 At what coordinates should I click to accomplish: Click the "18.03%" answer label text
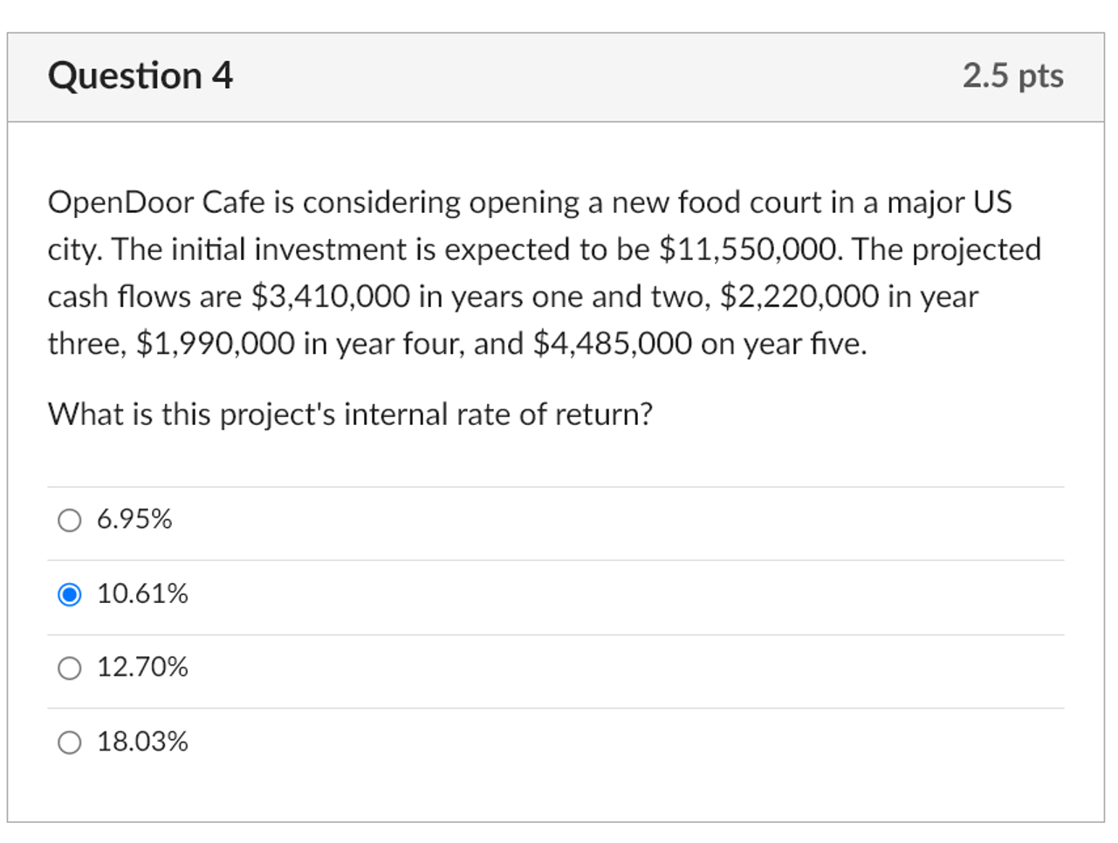click(x=142, y=742)
